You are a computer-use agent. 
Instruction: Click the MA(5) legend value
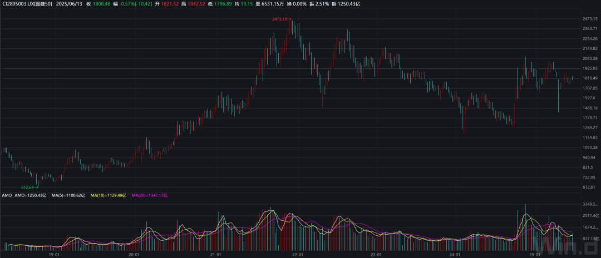click(66, 195)
